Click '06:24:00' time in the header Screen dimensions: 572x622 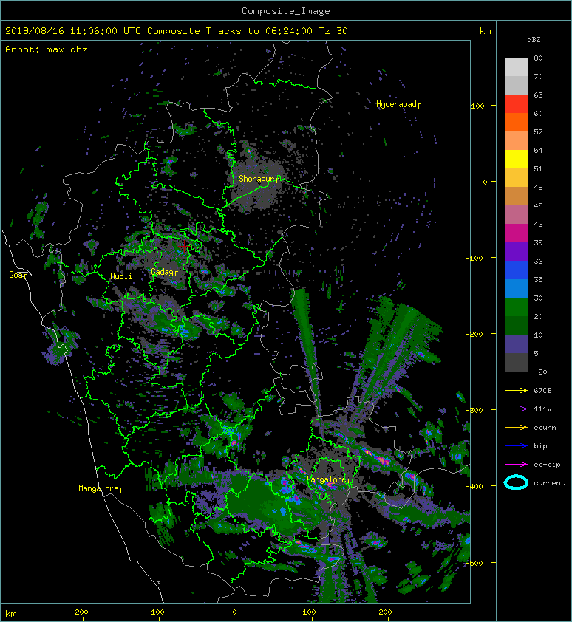coord(289,31)
